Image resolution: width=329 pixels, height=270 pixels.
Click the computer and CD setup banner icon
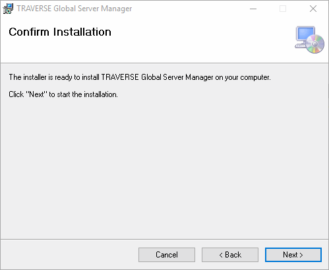click(x=309, y=40)
